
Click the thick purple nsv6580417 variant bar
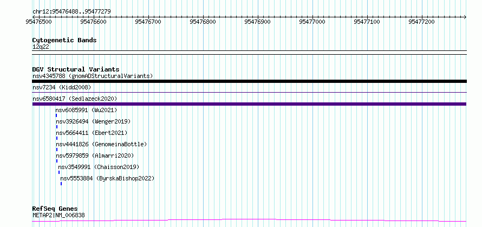(249, 104)
